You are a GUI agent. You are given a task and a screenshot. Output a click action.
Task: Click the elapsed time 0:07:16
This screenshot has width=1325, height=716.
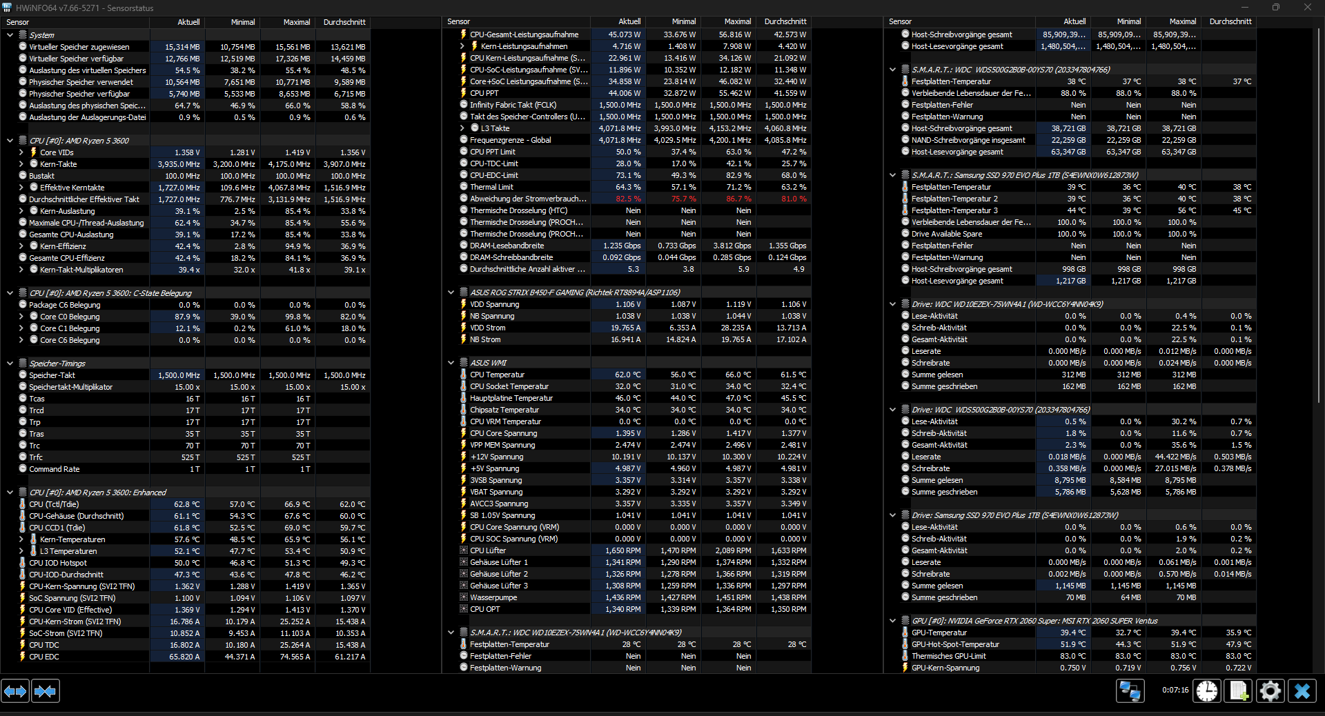(x=1175, y=690)
